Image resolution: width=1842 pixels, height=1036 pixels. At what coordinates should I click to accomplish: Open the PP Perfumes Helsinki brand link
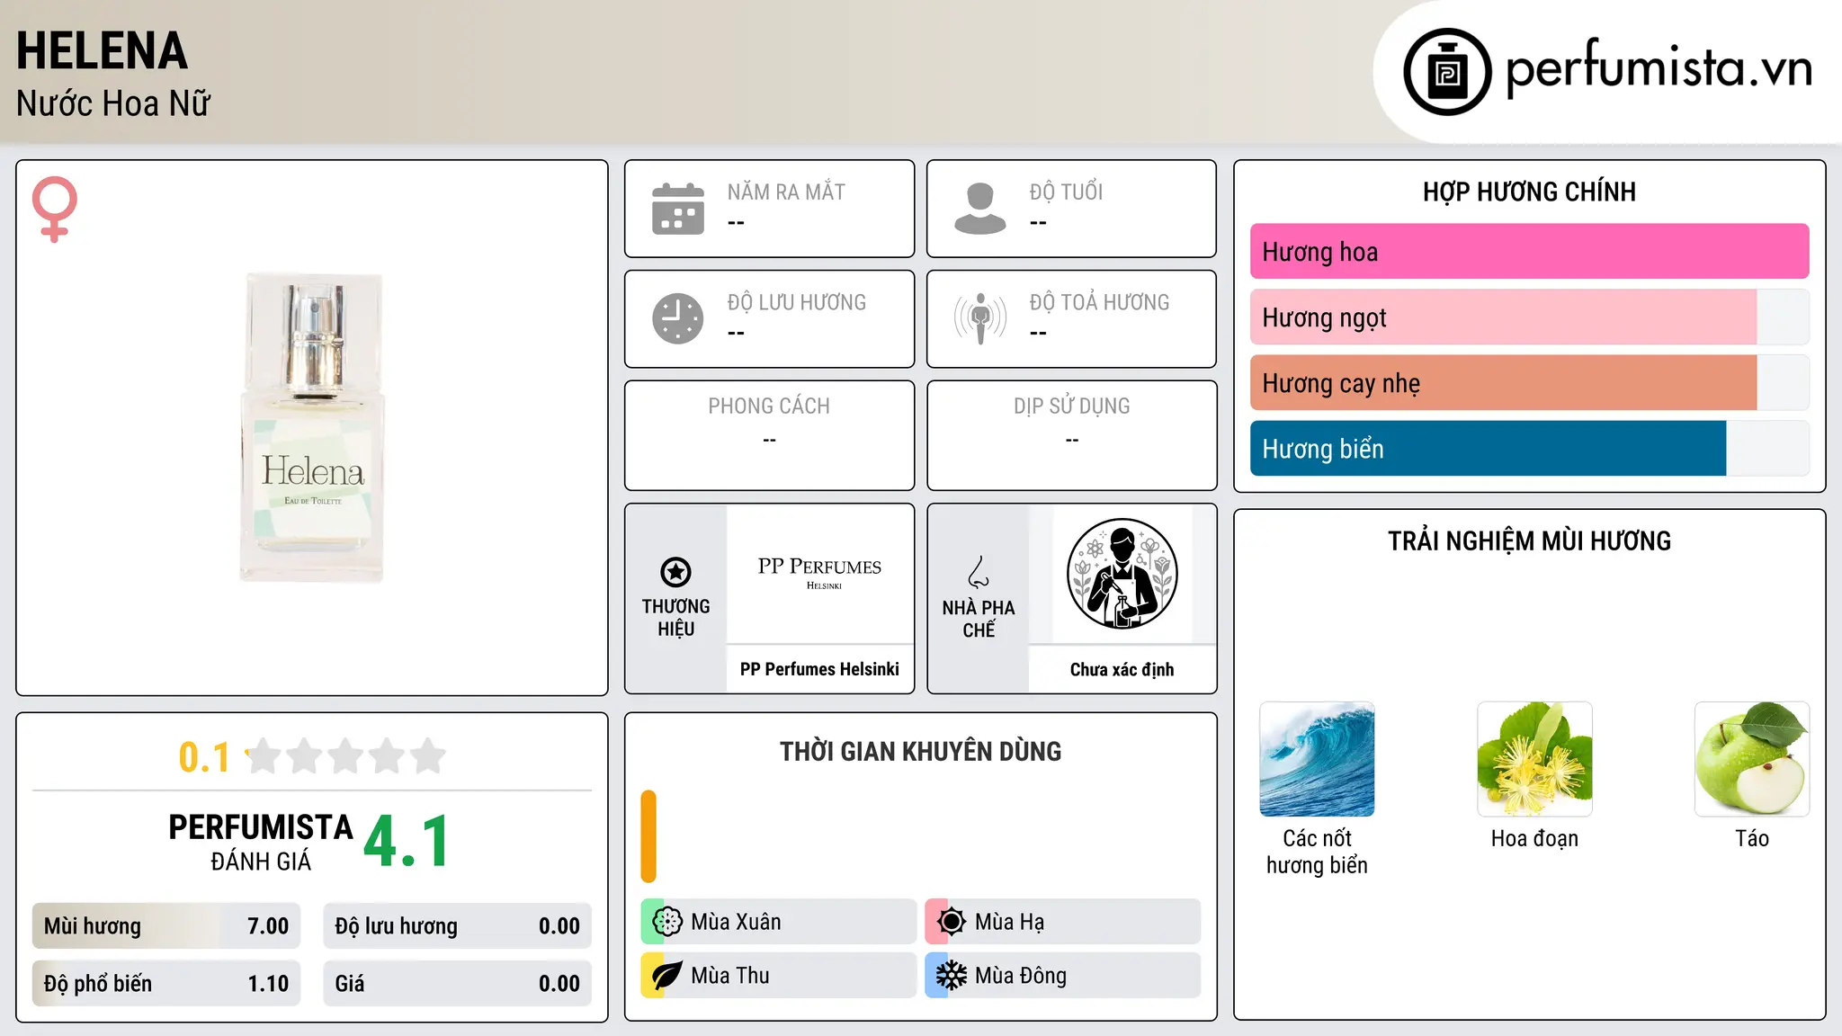tap(819, 669)
